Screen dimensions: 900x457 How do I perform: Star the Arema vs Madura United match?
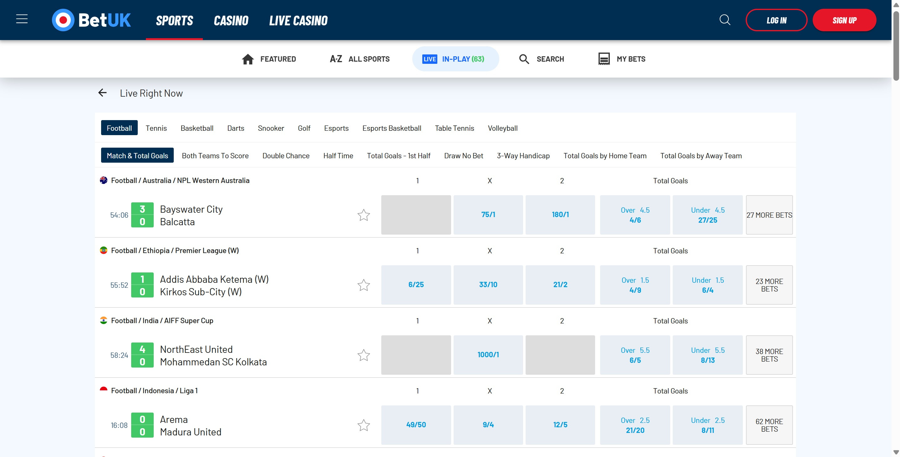[363, 425]
